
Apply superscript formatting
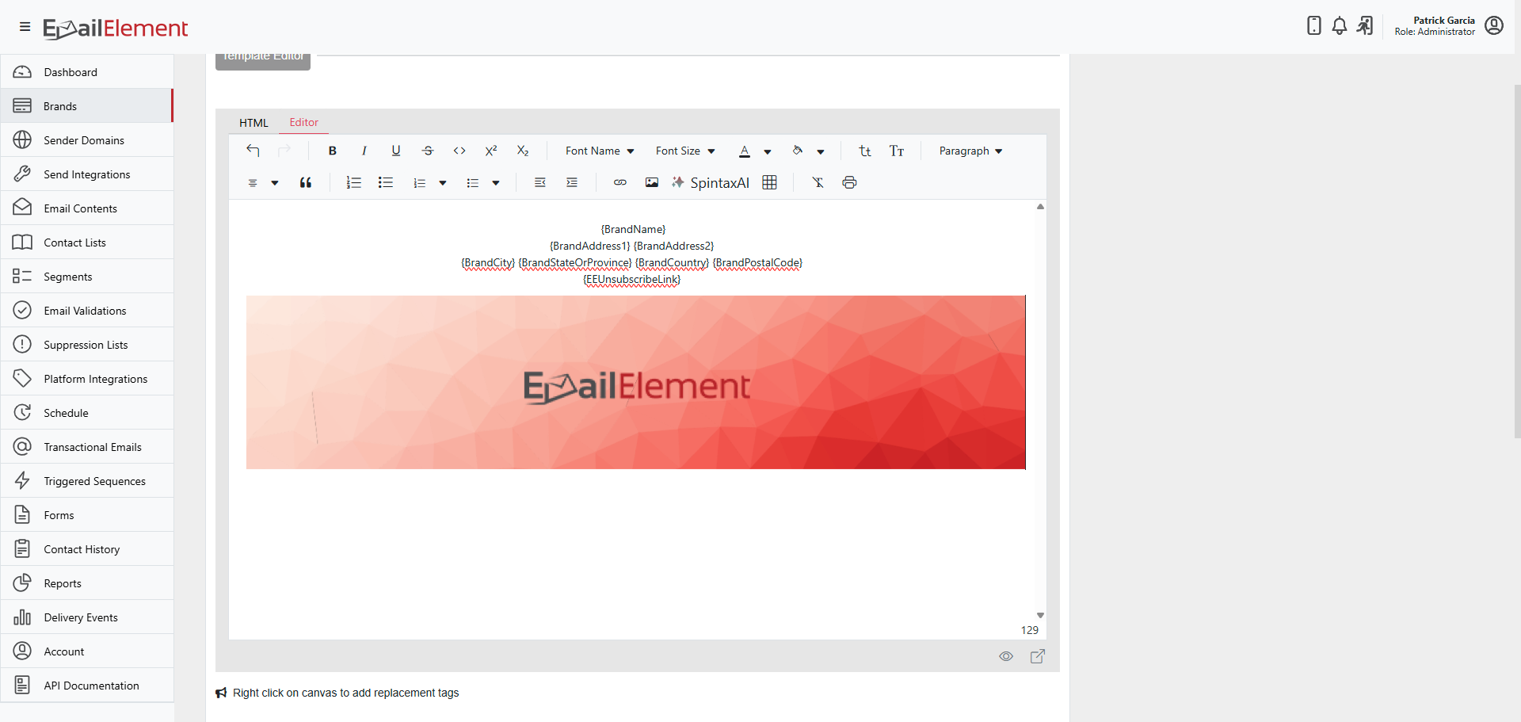[x=491, y=151]
